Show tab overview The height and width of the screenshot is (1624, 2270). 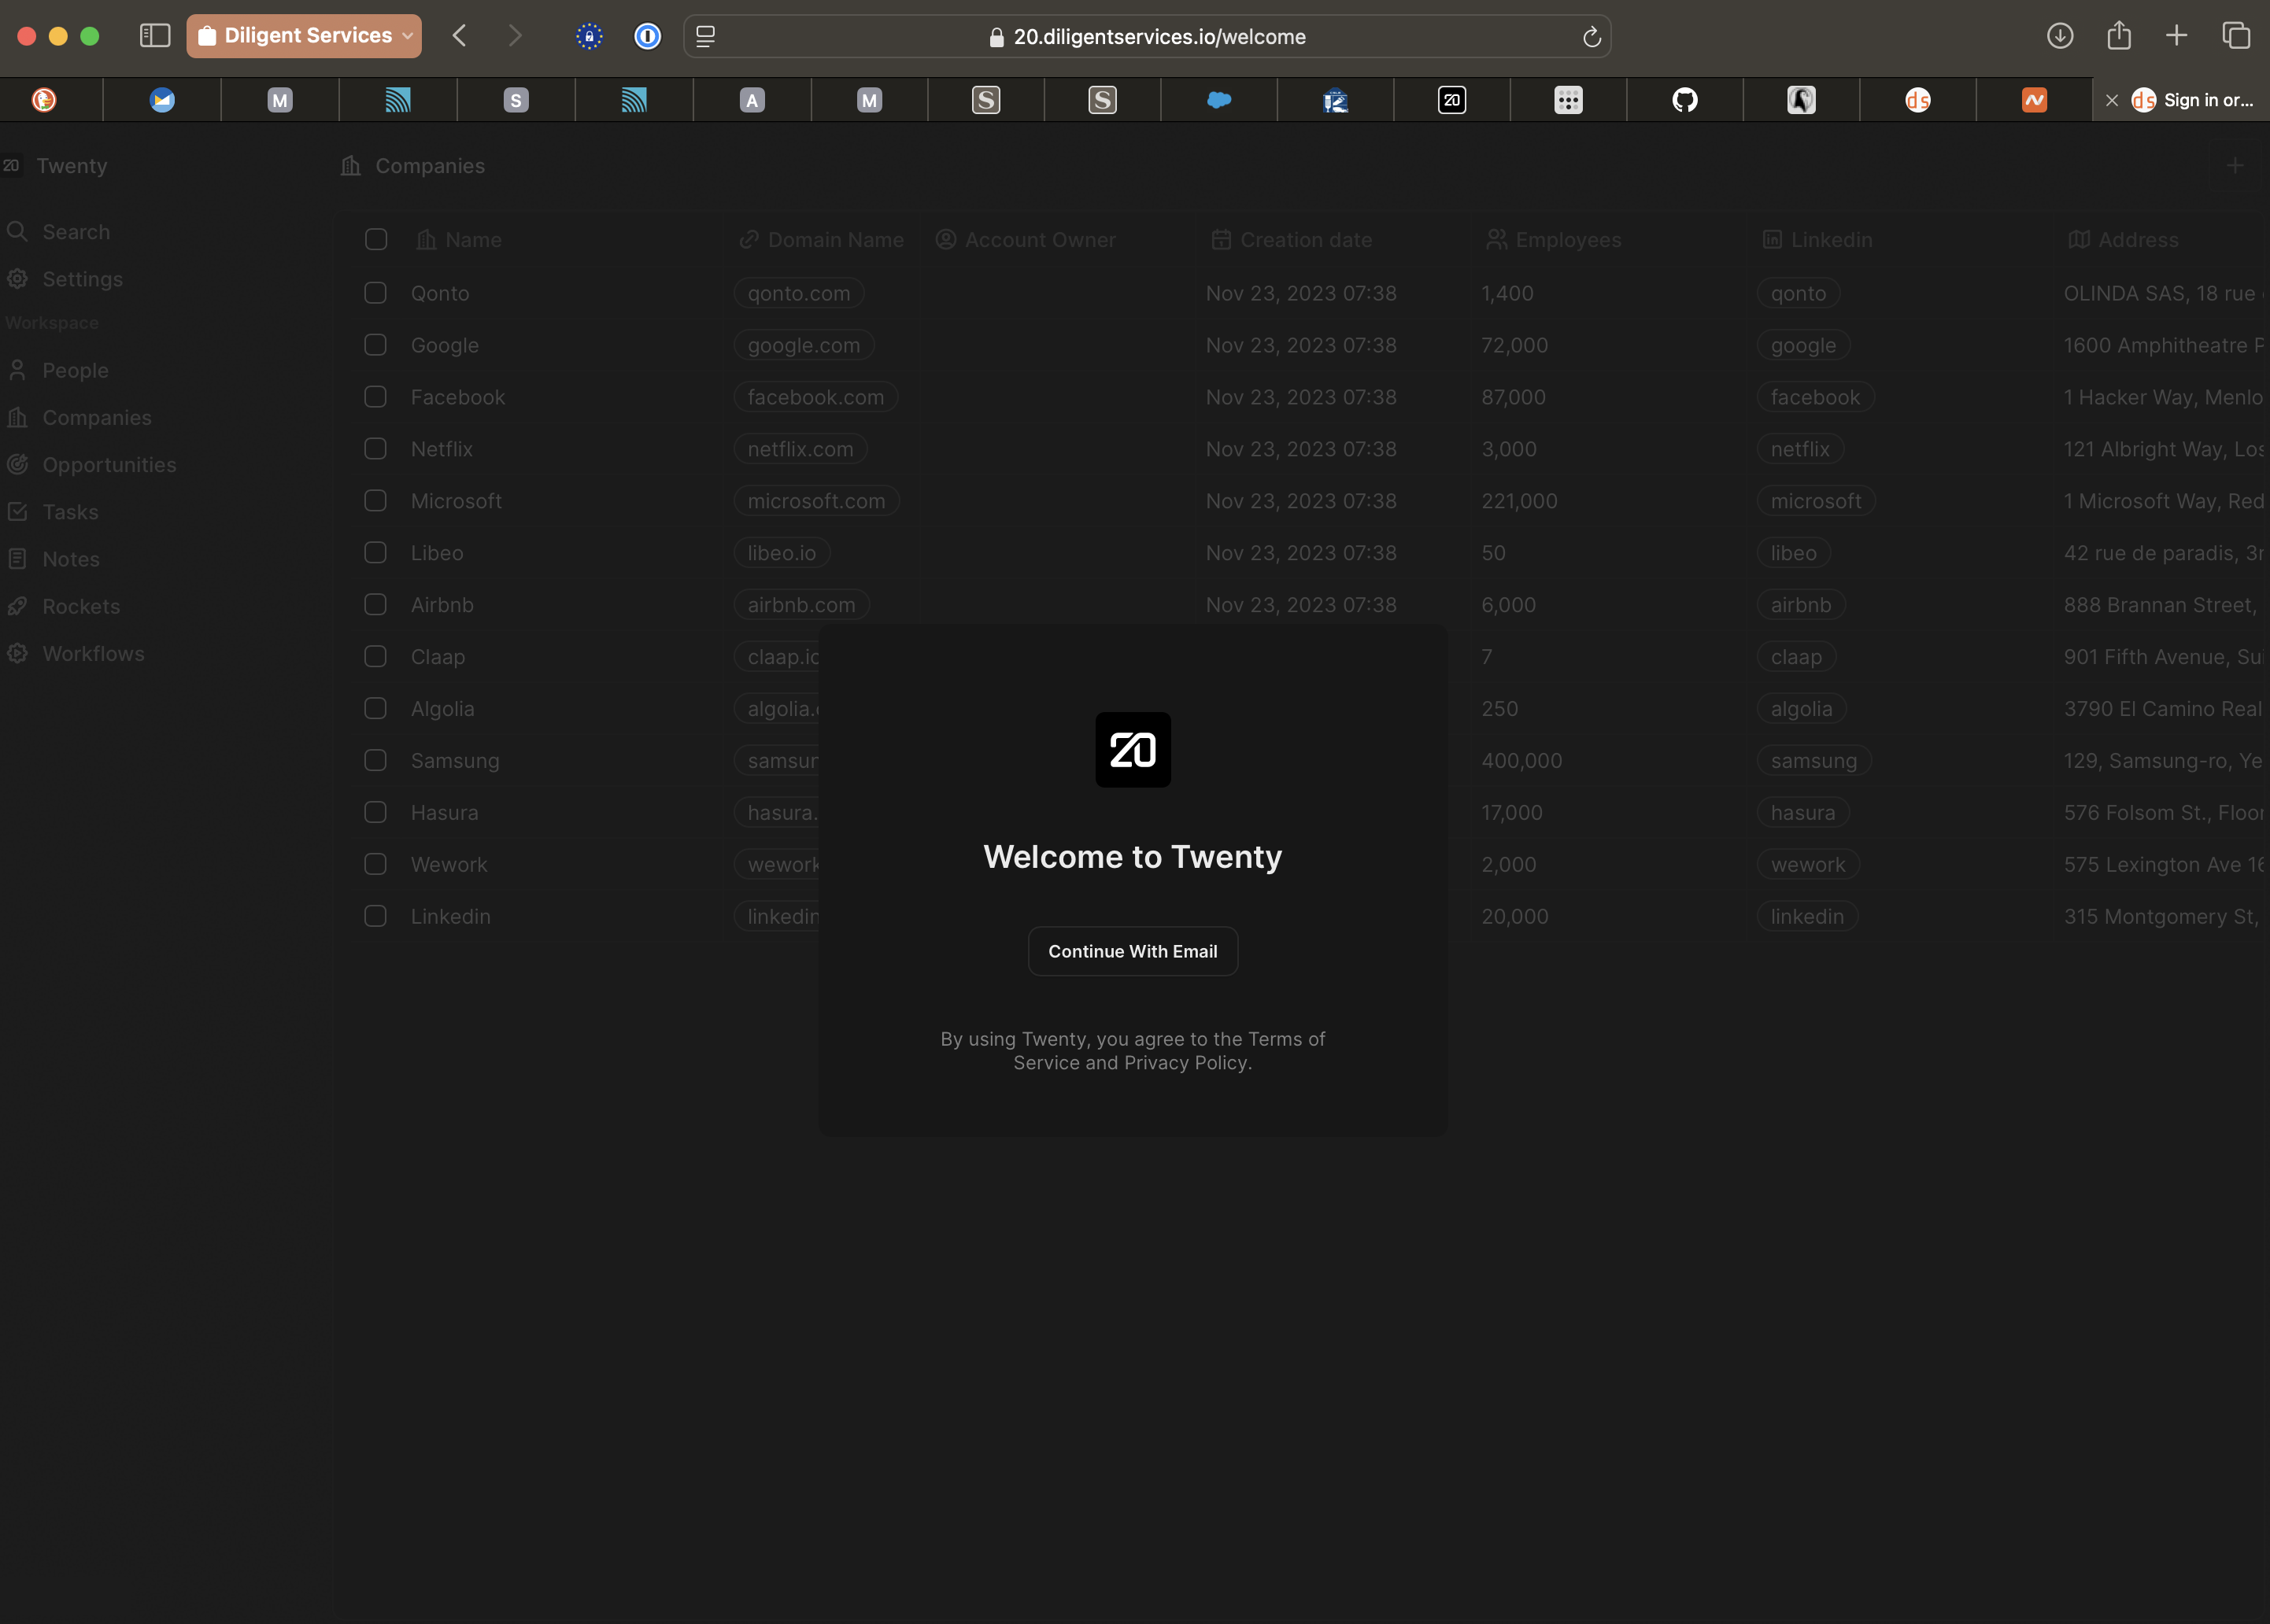click(x=2236, y=36)
